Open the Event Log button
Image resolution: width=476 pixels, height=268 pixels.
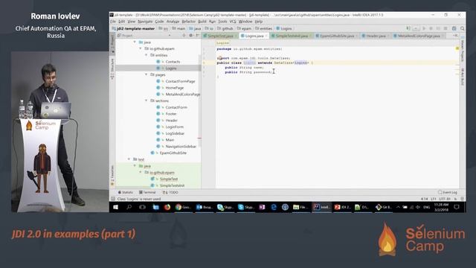pyautogui.click(x=448, y=192)
